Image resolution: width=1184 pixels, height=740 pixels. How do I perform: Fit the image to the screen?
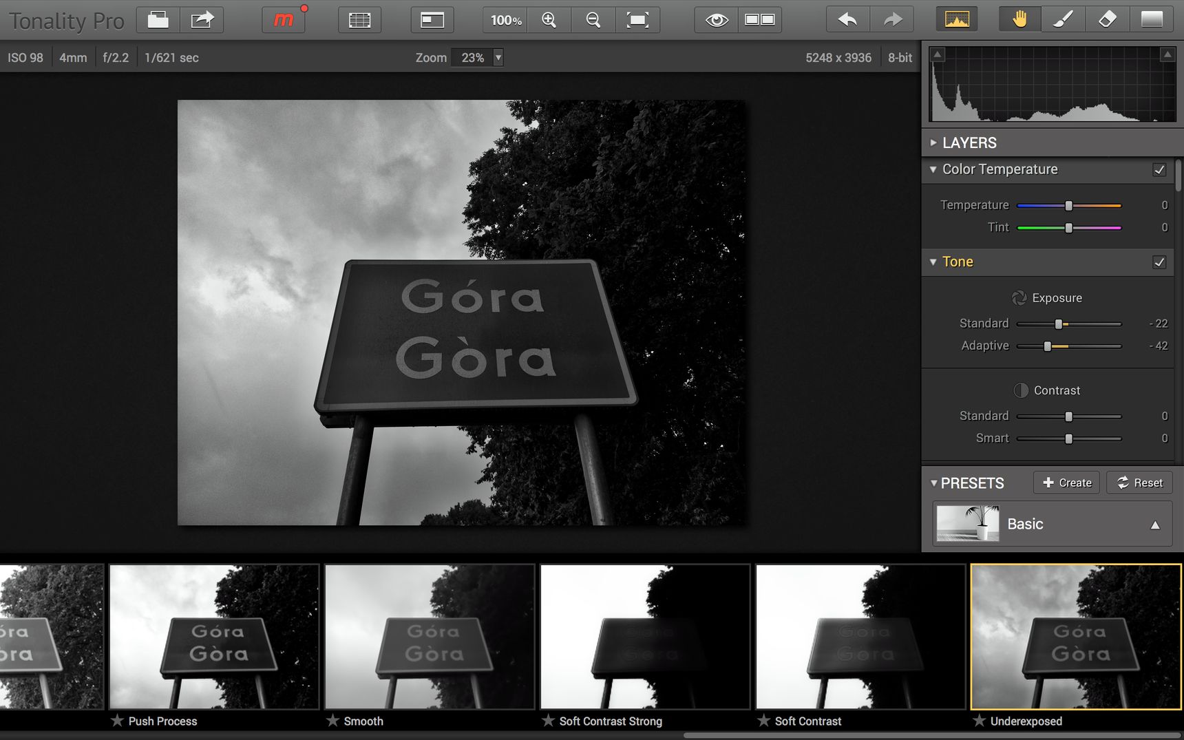(637, 20)
